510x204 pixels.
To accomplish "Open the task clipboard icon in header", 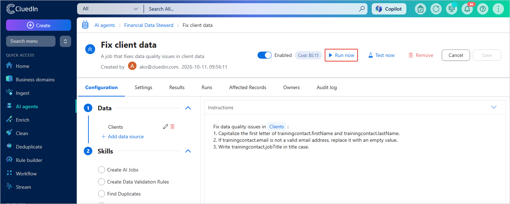I will click(421, 9).
